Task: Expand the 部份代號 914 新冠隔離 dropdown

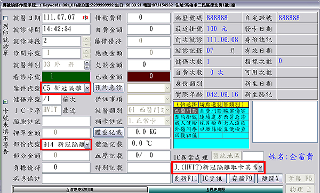Action: [x=87, y=144]
